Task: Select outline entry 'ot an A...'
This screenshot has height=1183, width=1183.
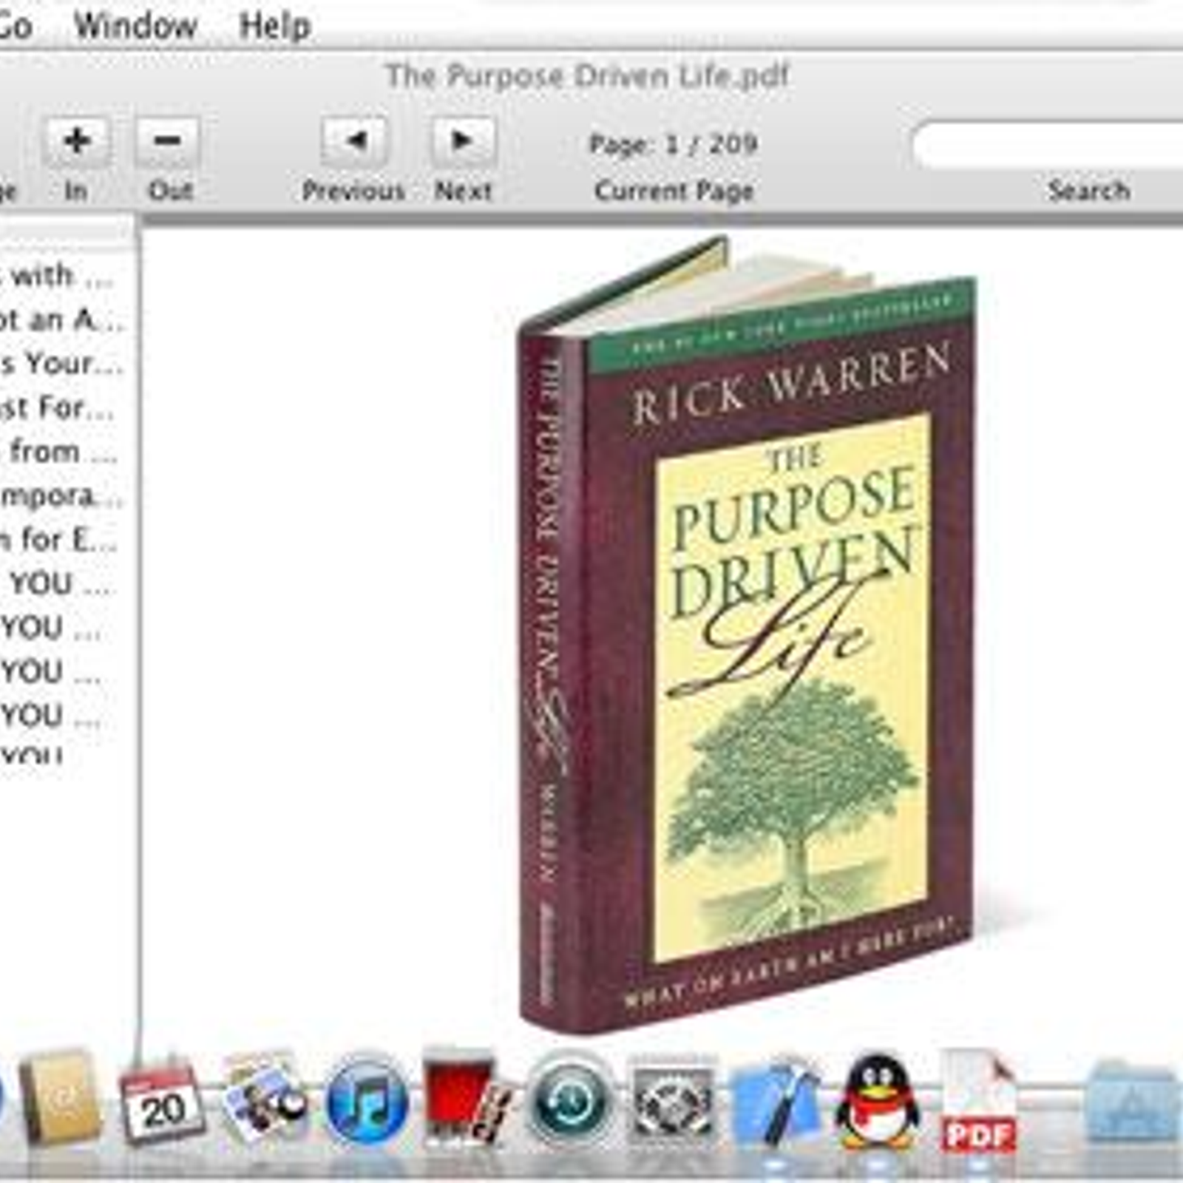Action: [x=62, y=320]
